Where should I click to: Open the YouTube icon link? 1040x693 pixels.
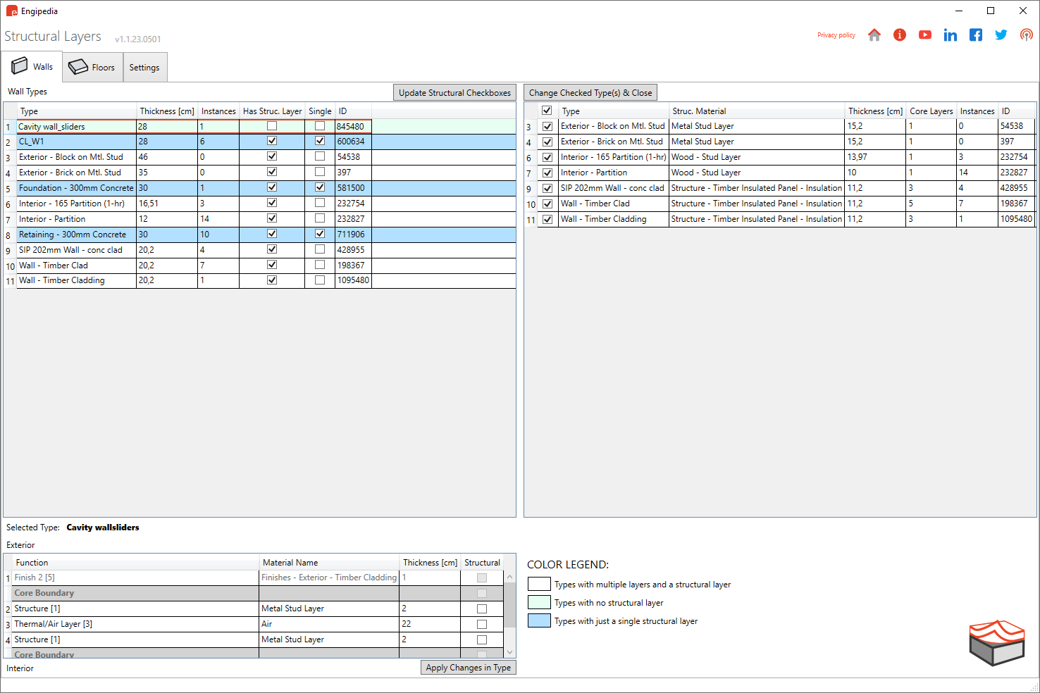(925, 35)
